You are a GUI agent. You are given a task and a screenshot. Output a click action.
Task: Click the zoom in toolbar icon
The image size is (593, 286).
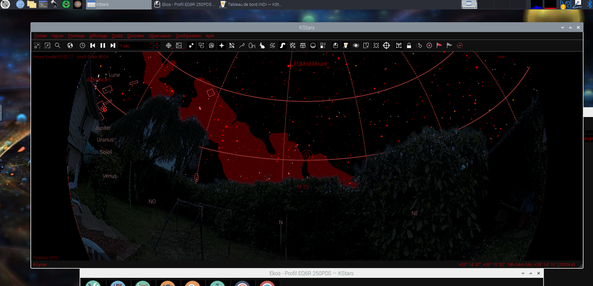click(x=37, y=46)
